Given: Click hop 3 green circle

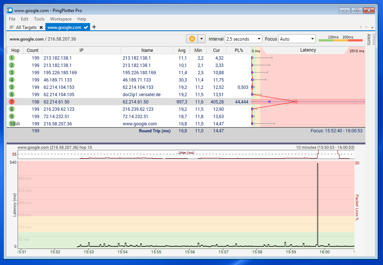Looking at the screenshot, I should pyautogui.click(x=12, y=72).
